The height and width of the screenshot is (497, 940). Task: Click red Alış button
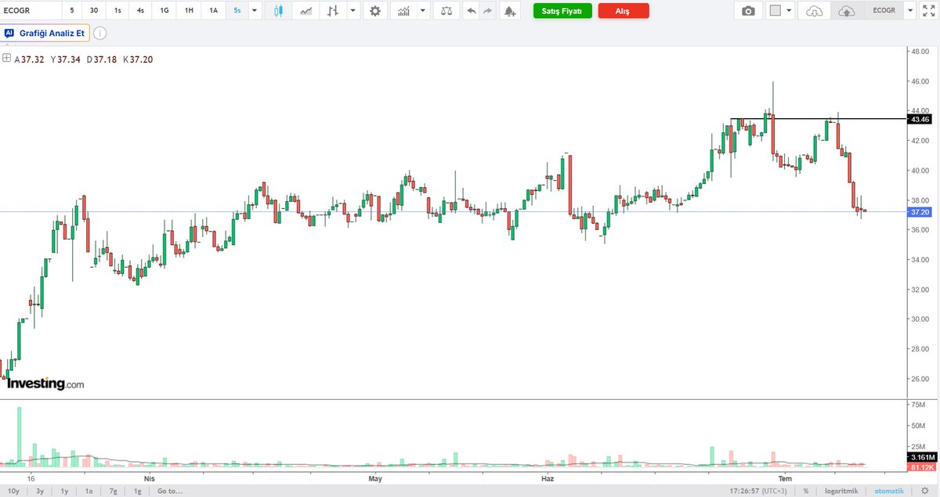coord(623,11)
